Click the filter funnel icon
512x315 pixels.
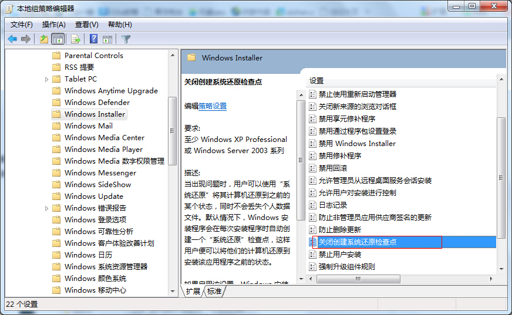click(x=126, y=39)
